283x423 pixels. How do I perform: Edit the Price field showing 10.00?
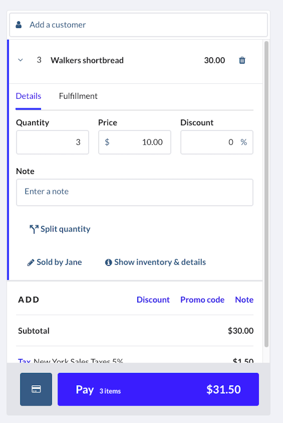[x=134, y=142]
